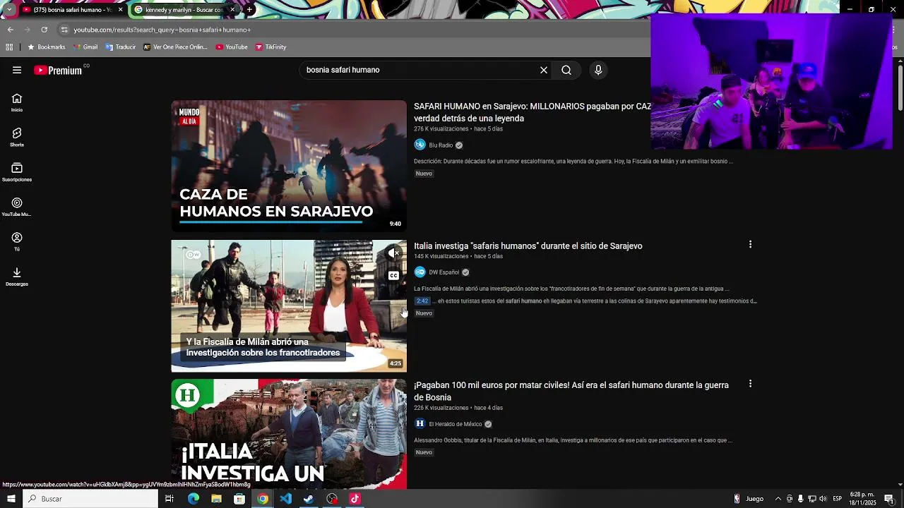Open the site info icon in the address bar
The height and width of the screenshot is (508, 904).
(64, 30)
